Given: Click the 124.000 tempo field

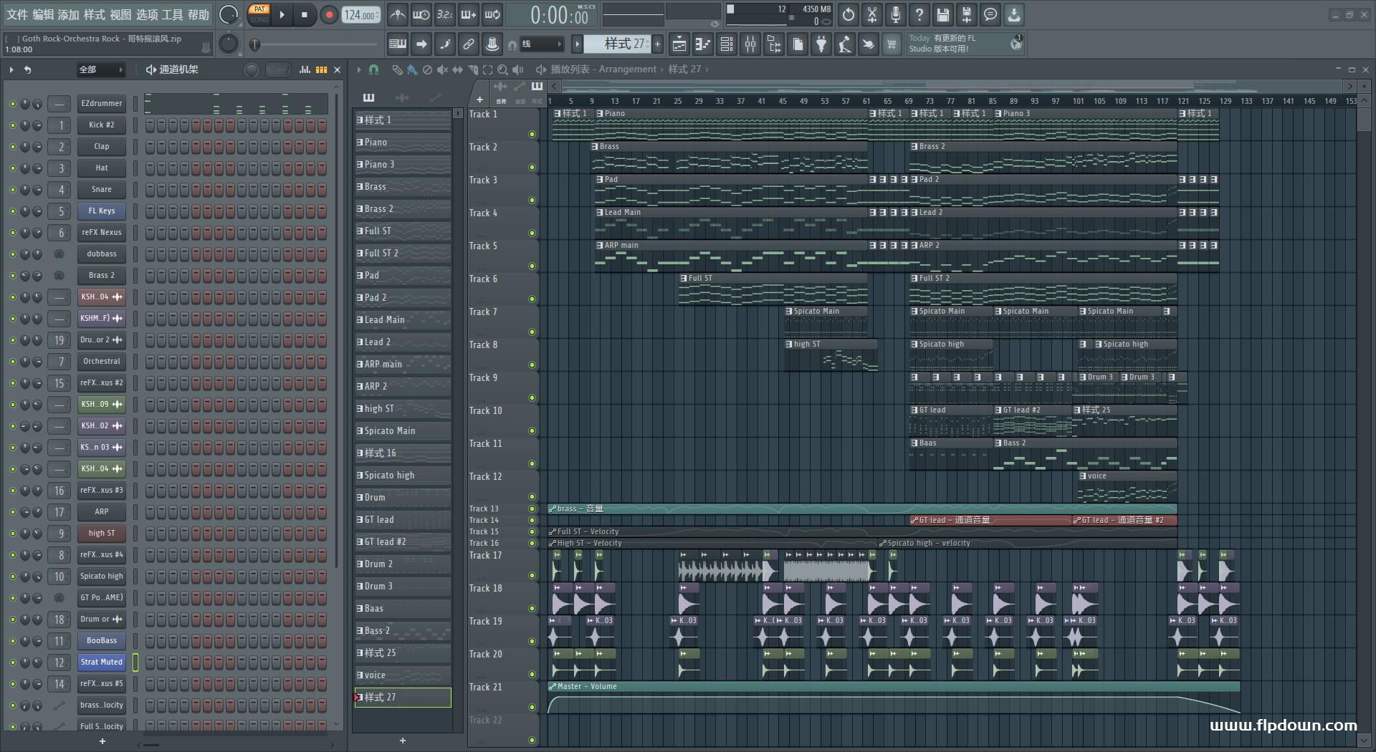Looking at the screenshot, I should [361, 14].
